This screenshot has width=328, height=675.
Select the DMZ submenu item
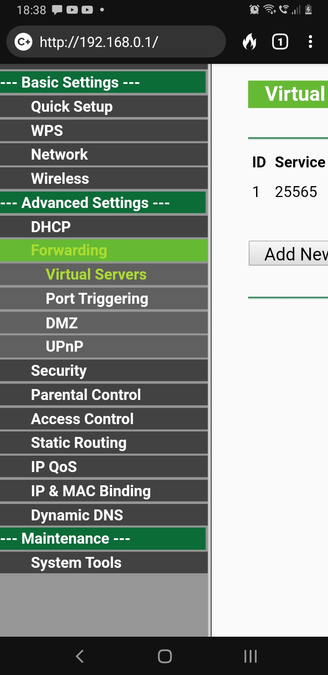[61, 323]
